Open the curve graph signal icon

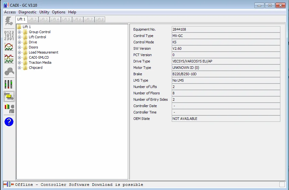coord(9,47)
